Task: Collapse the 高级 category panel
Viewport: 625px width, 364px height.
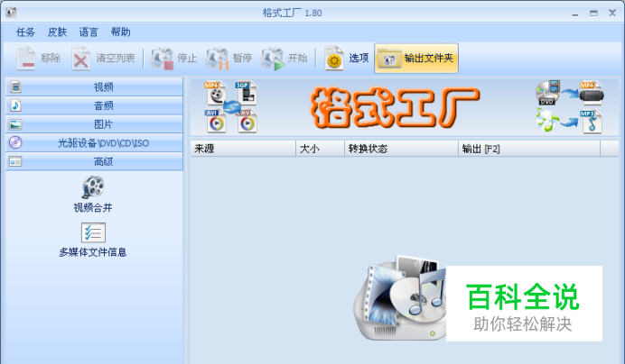Action: pyautogui.click(x=95, y=161)
